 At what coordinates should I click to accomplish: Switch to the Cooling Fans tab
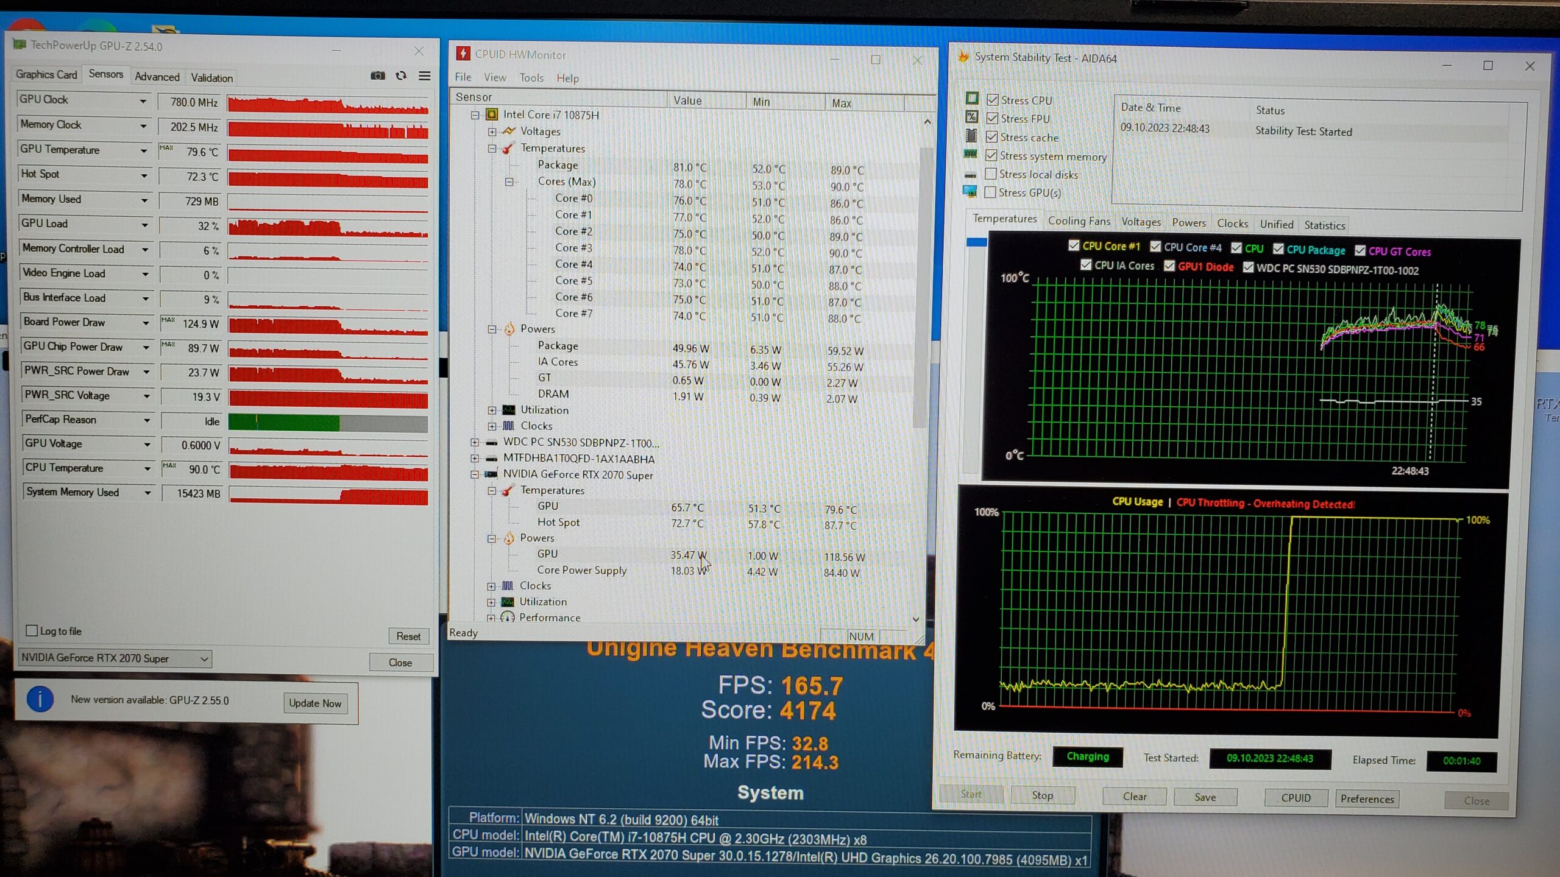point(1079,221)
